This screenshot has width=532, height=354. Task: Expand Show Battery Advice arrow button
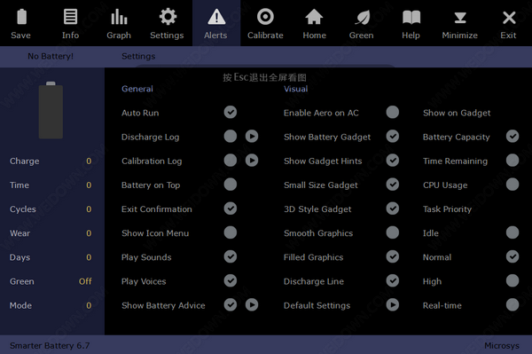(252, 305)
